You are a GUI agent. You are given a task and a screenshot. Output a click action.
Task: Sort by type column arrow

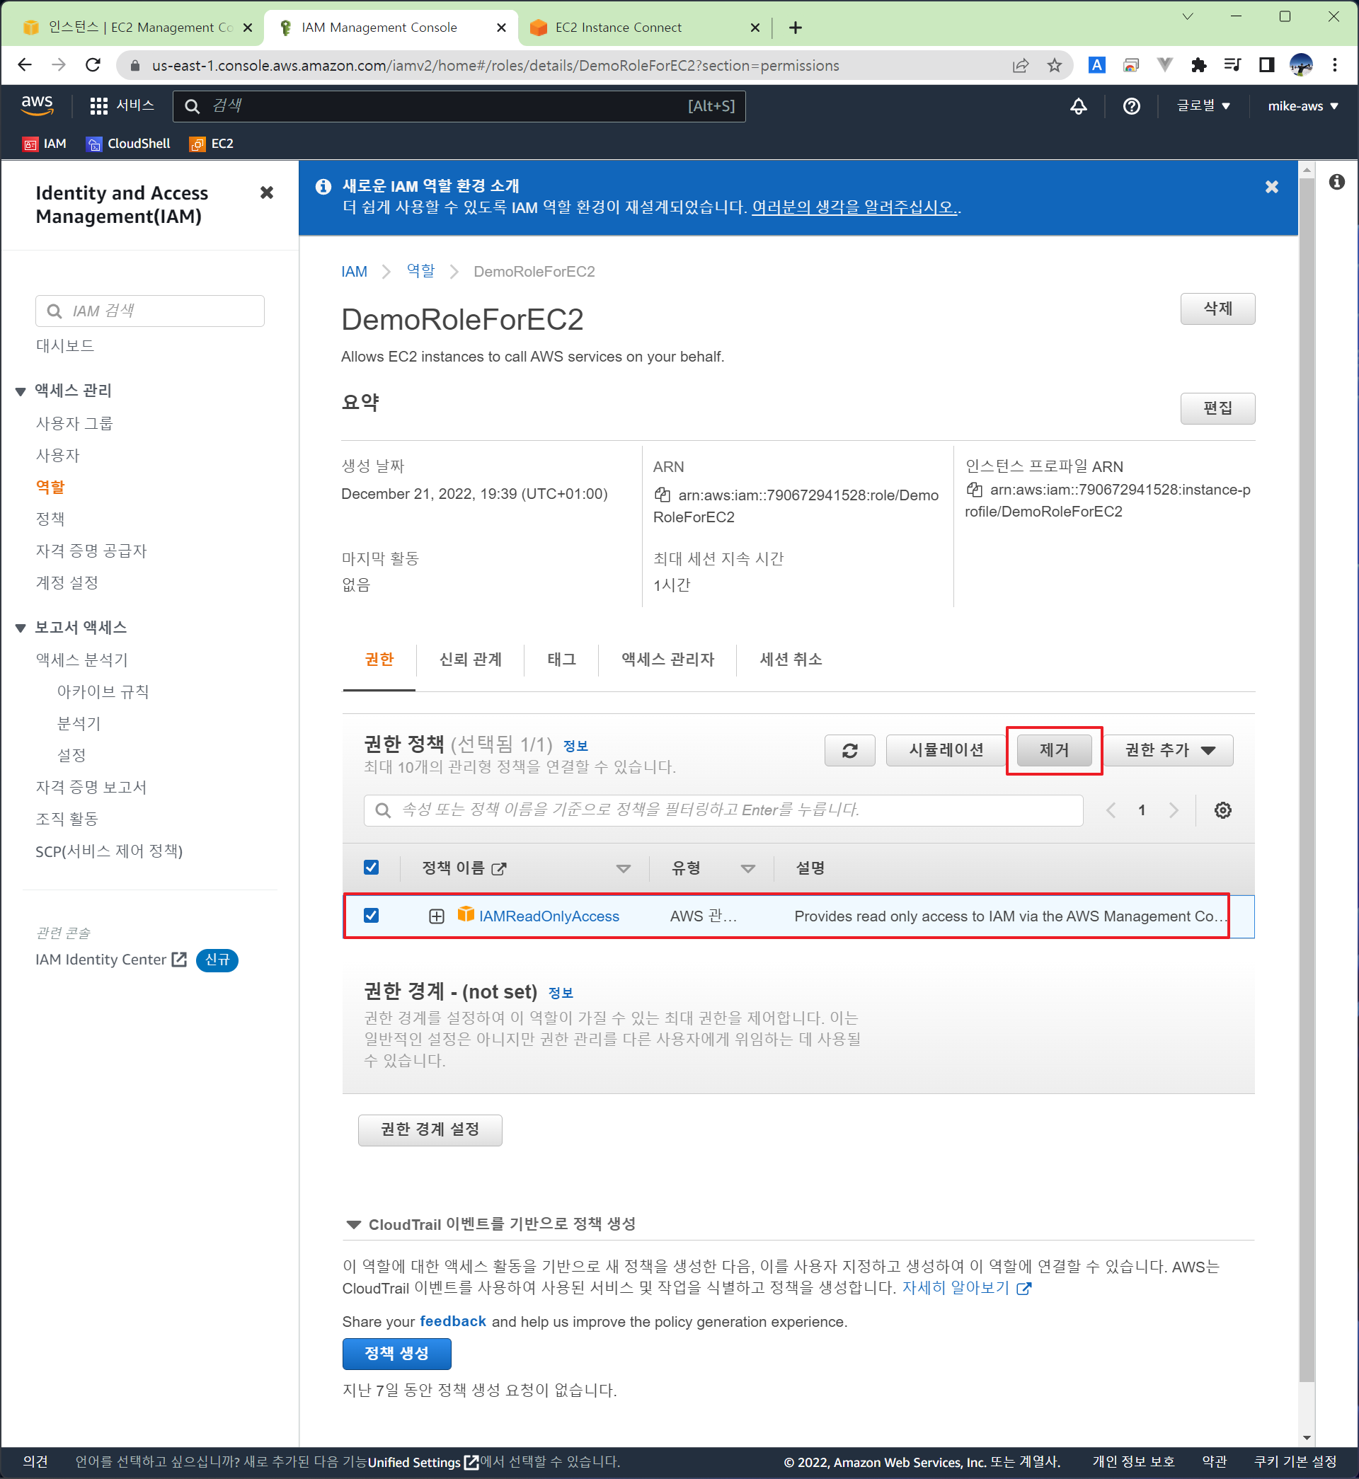click(748, 868)
